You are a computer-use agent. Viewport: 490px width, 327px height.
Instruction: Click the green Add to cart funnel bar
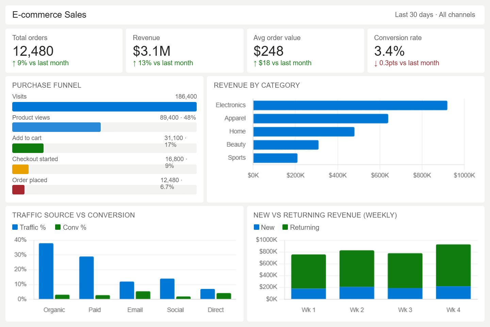28,148
